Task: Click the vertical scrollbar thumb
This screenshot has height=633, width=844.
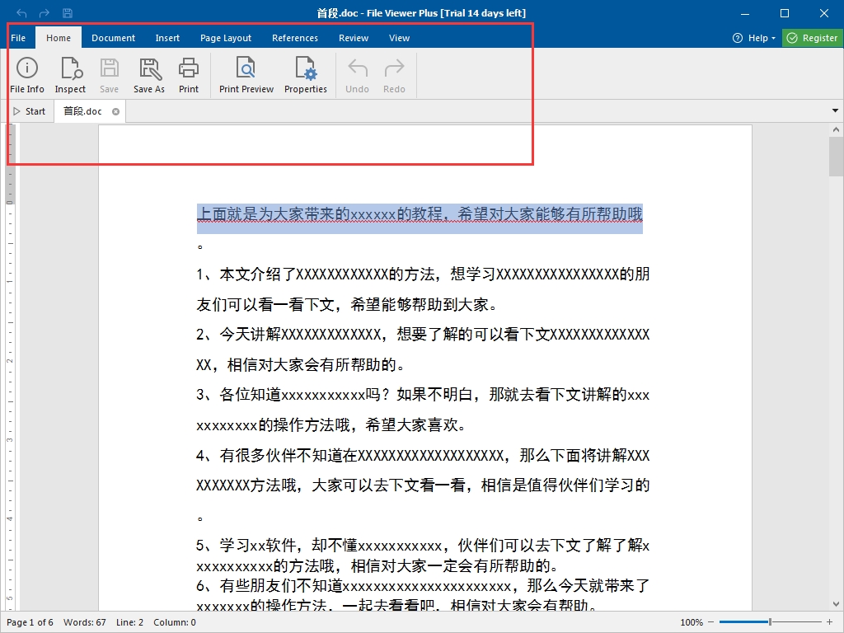Action: coord(836,157)
